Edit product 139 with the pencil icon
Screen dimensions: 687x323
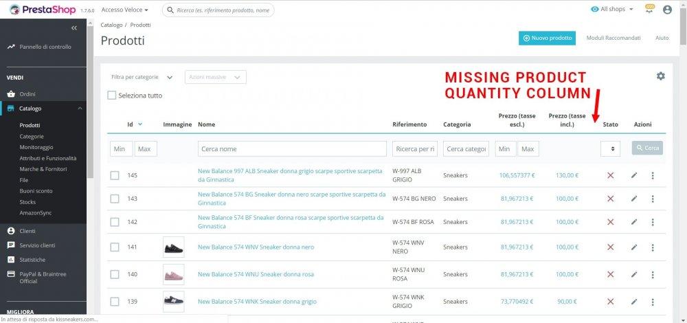point(634,302)
